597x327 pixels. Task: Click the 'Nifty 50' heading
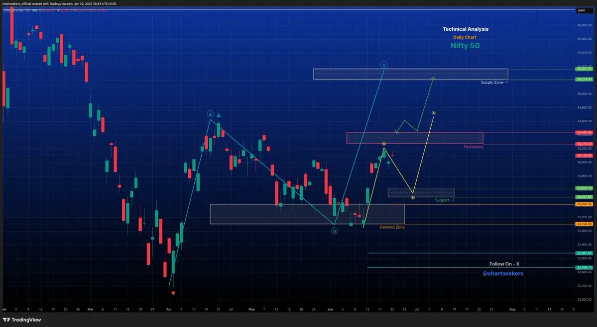pyautogui.click(x=465, y=46)
